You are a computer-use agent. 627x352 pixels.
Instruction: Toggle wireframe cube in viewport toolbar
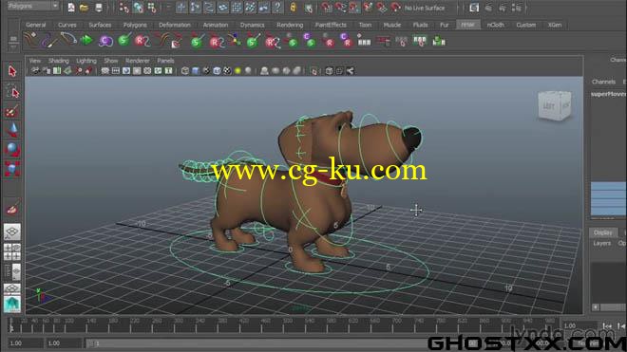coord(184,71)
